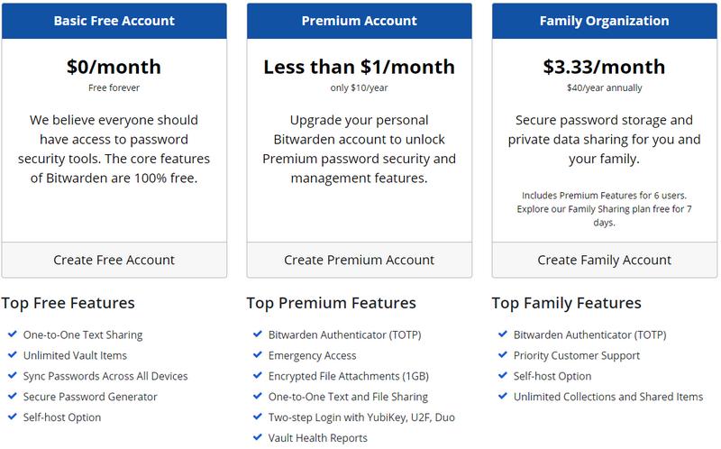This screenshot has height=449, width=721.
Task: Click checkmark next to Unlimited Collections
Action: [x=502, y=397]
